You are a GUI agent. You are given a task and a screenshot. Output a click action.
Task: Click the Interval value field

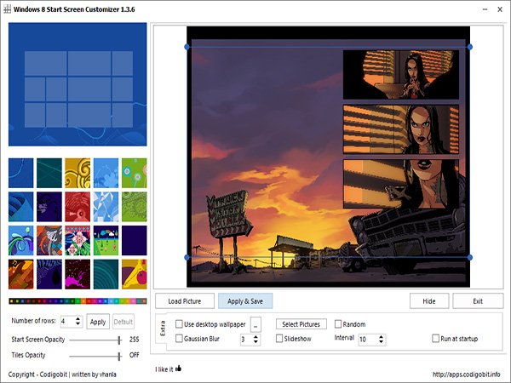pyautogui.click(x=368, y=340)
